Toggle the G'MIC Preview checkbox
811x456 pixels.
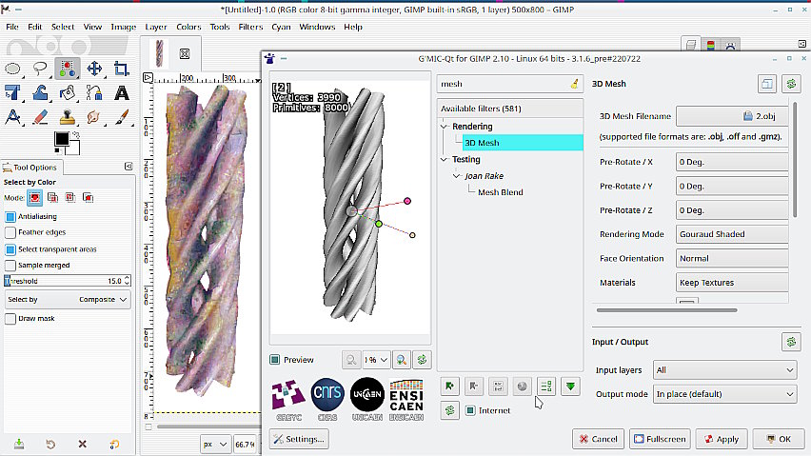[275, 359]
